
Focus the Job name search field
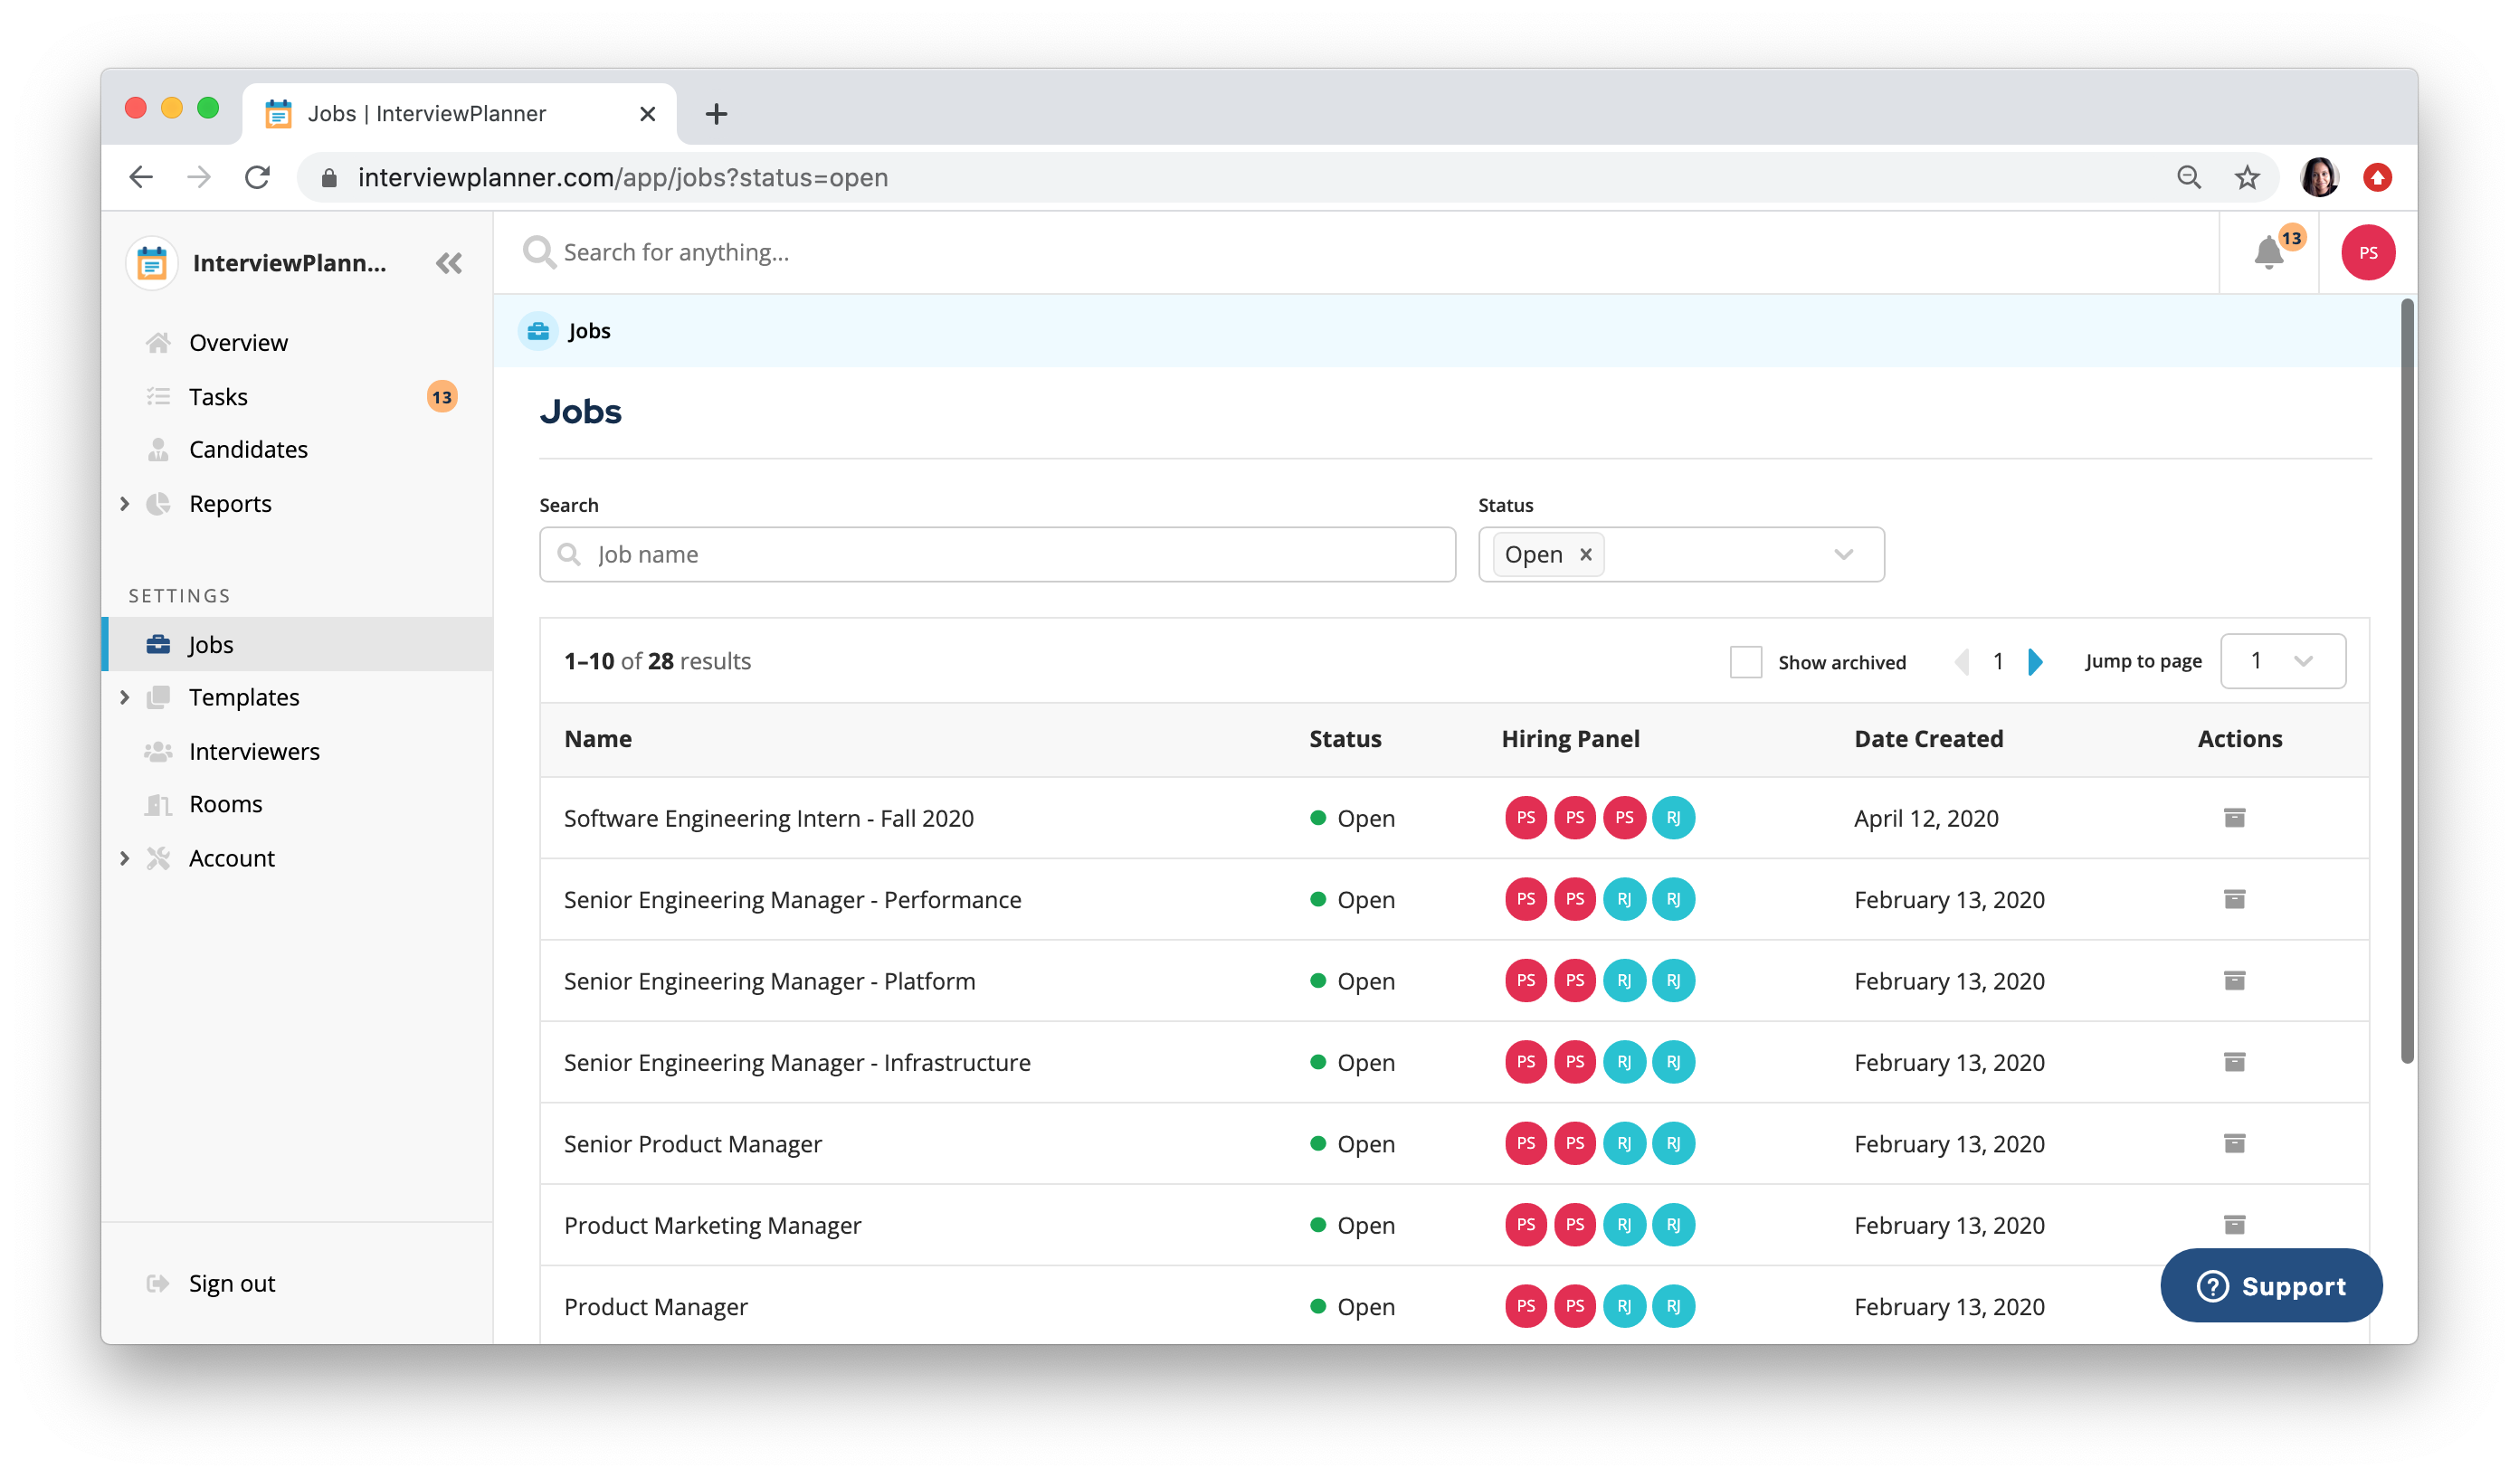(996, 554)
